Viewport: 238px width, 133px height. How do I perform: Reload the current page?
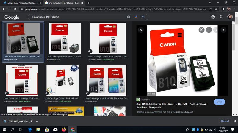tap(15, 9)
